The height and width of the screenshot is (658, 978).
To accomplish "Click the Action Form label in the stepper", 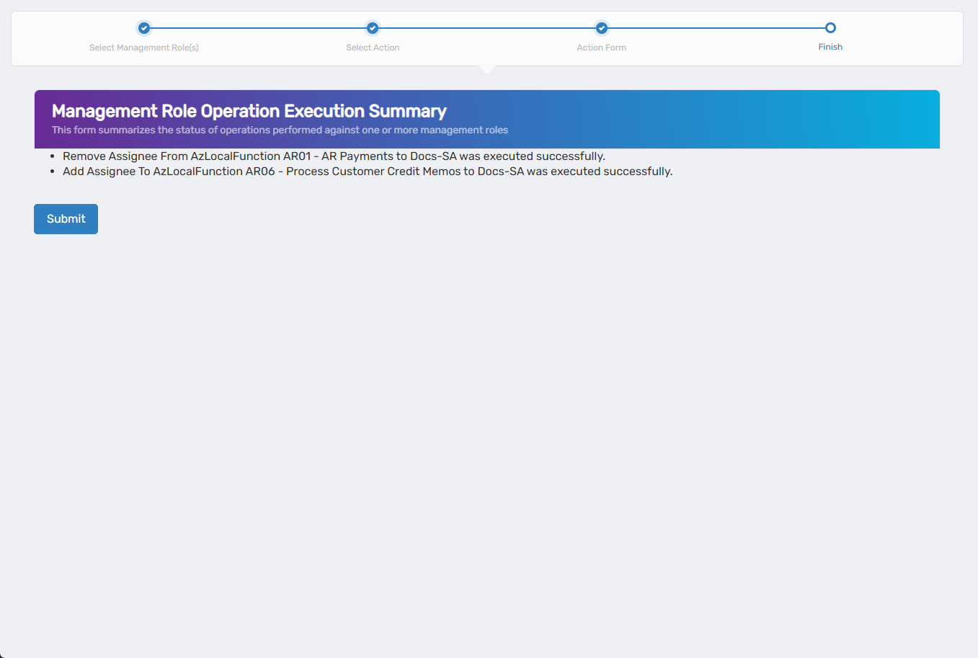I will point(601,47).
